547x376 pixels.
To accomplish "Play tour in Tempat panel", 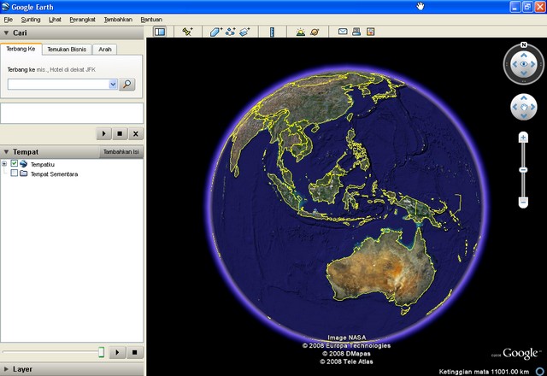I will [117, 352].
